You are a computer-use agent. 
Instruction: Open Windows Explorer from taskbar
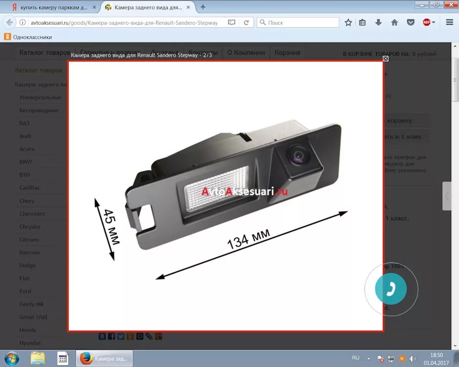(x=38, y=358)
